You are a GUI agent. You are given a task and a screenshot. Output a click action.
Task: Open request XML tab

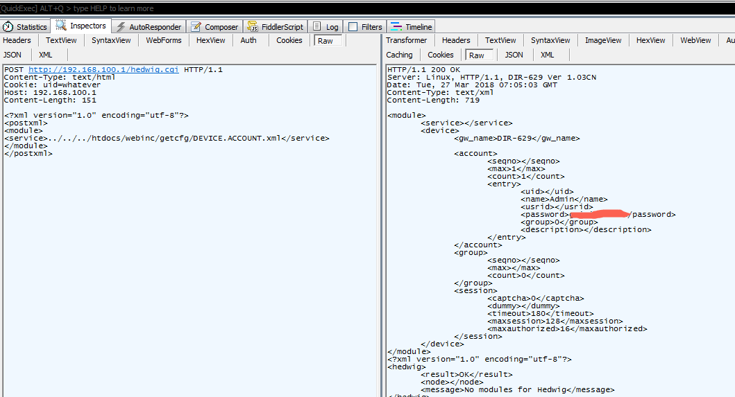coord(46,55)
